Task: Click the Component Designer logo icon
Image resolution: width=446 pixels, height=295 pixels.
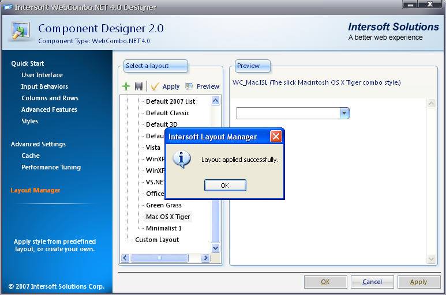Action: coord(20,31)
